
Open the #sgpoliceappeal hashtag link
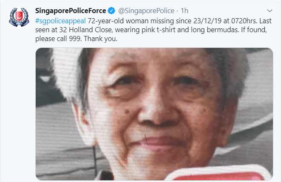click(x=60, y=21)
